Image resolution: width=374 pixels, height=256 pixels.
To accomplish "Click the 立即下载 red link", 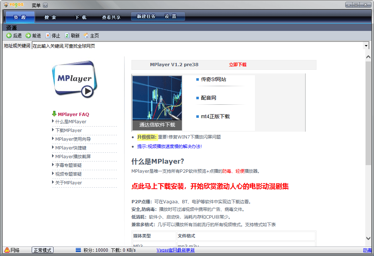I will pyautogui.click(x=237, y=64).
